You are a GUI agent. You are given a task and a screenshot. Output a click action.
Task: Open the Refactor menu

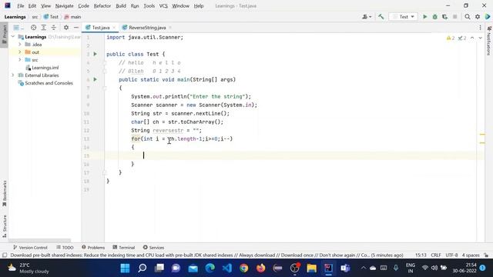coord(102,6)
